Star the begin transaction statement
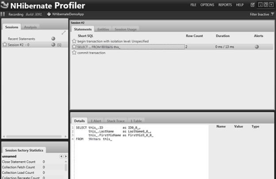 tap(74, 41)
